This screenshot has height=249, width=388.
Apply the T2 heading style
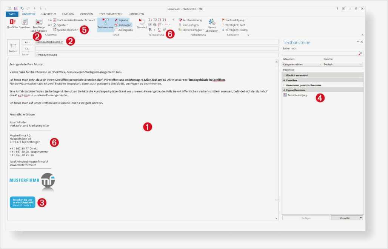(155, 20)
